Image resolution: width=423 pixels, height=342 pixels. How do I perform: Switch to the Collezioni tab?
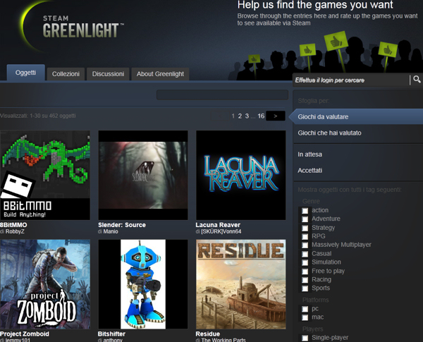[66, 73]
